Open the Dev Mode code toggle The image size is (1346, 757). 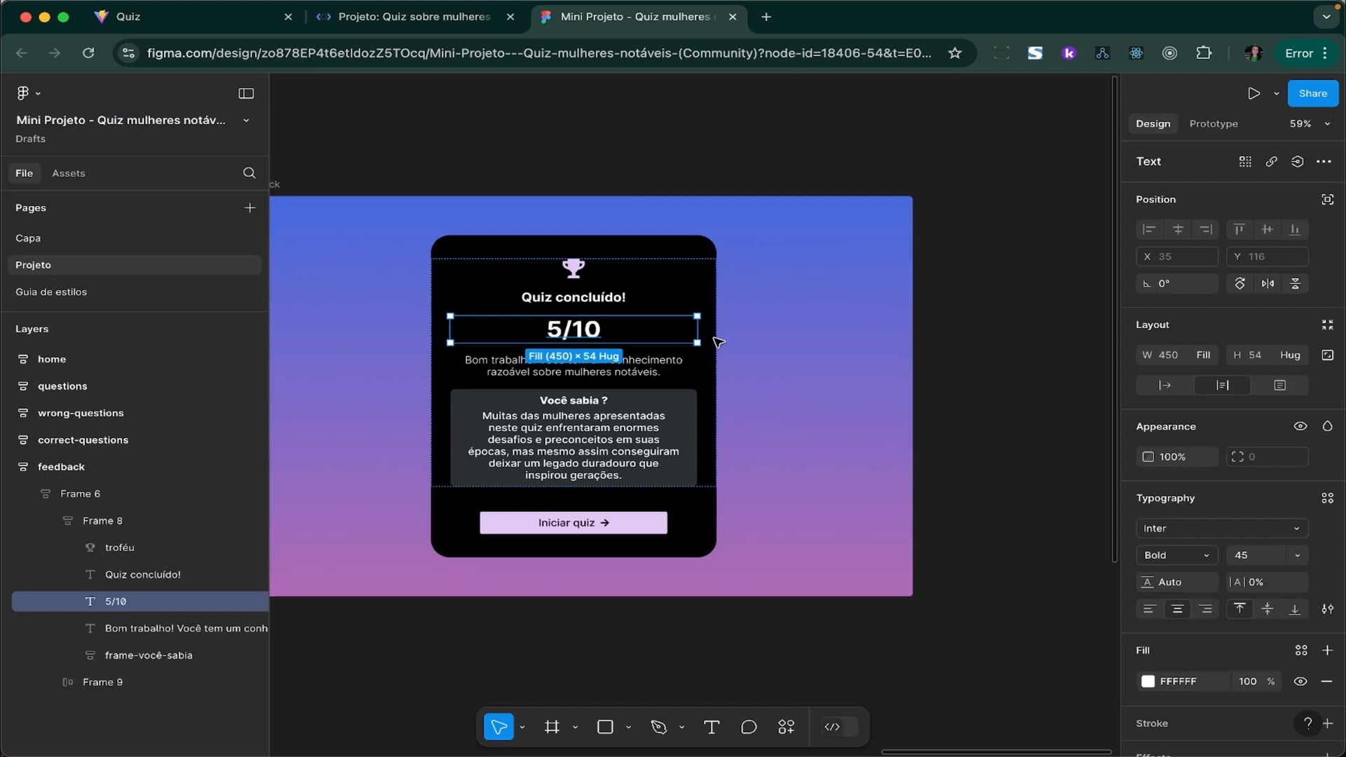coord(832,727)
